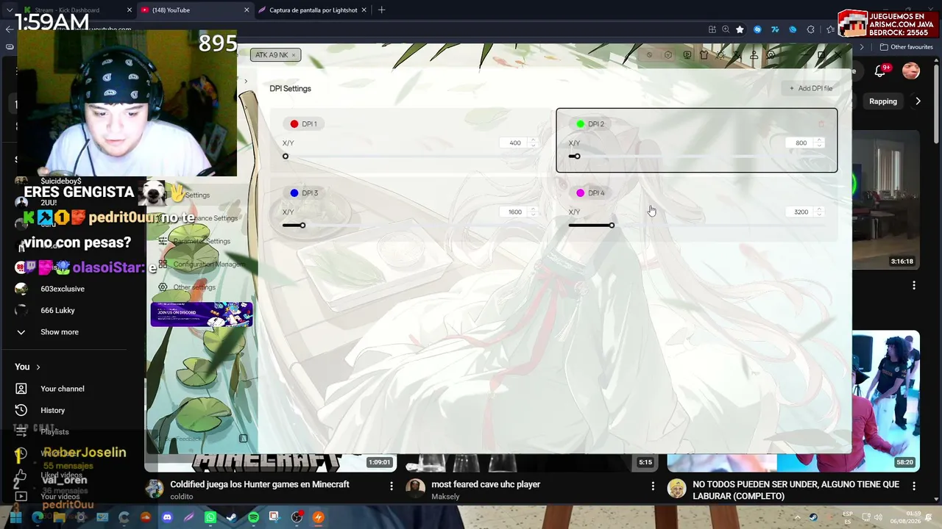Open History in YouTube sidebar
942x529 pixels.
pos(52,411)
